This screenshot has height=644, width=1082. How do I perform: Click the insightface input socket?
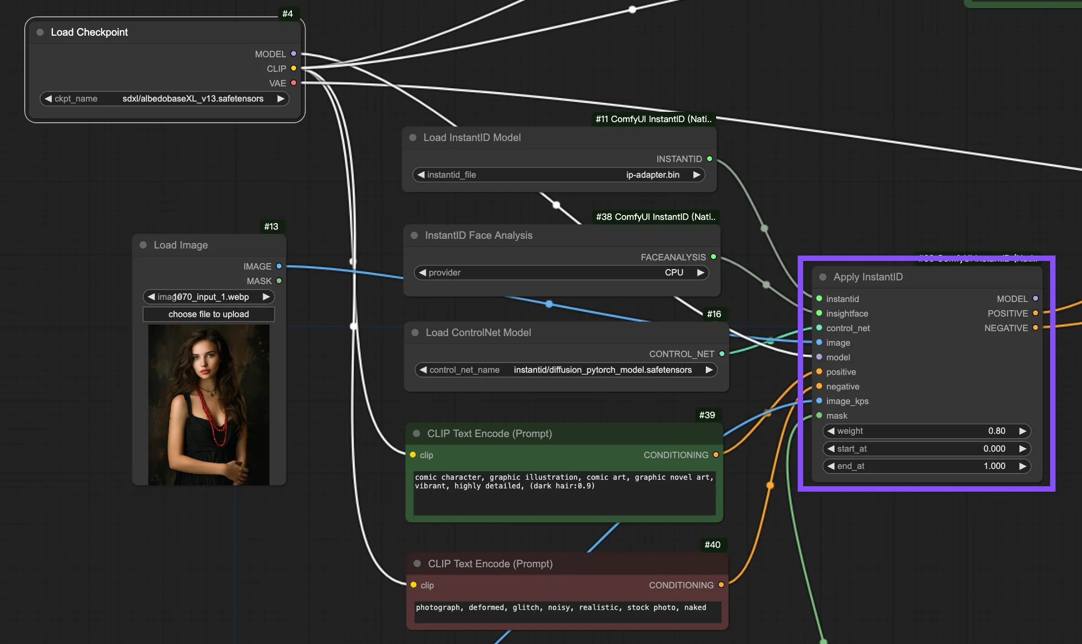(819, 313)
